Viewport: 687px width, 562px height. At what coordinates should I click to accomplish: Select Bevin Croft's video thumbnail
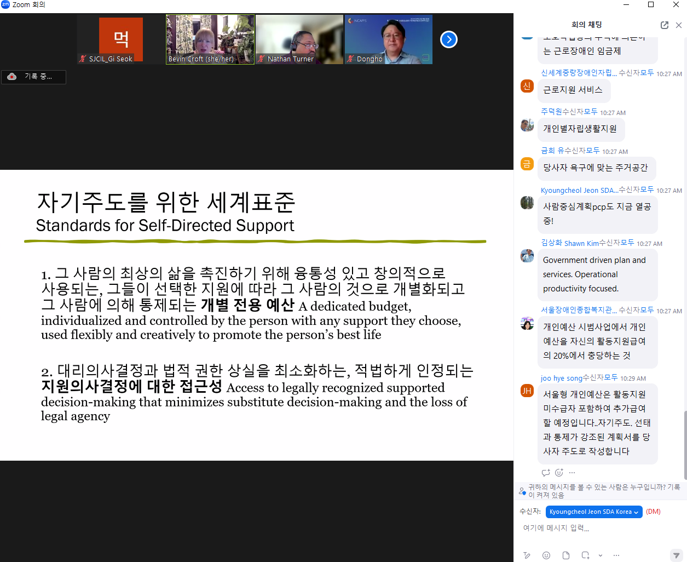[x=210, y=39]
